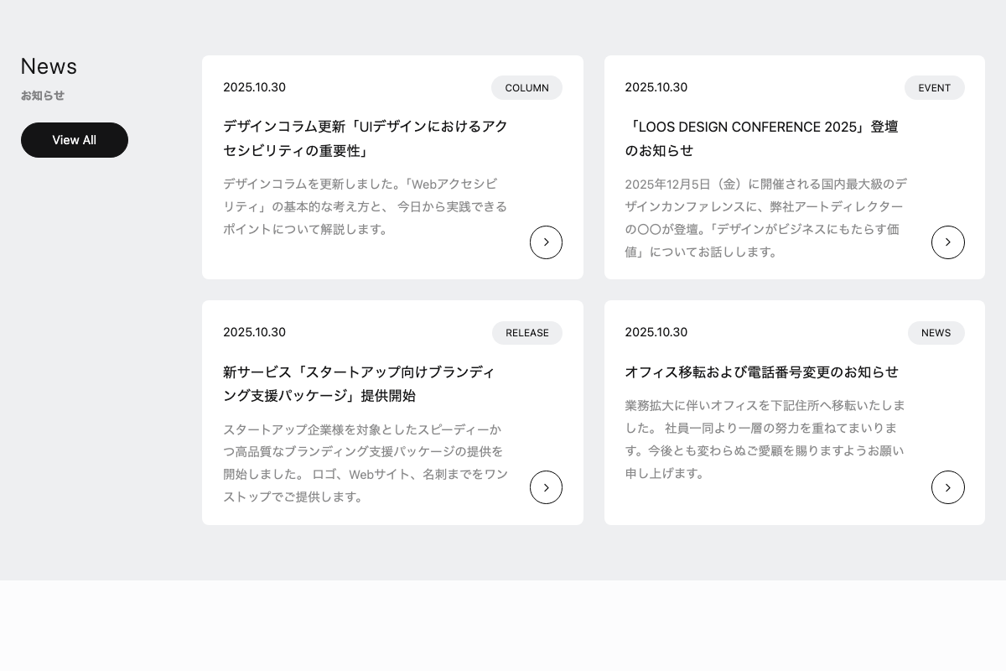The width and height of the screenshot is (1006, 671).
Task: Click the View All button
Action: click(75, 139)
